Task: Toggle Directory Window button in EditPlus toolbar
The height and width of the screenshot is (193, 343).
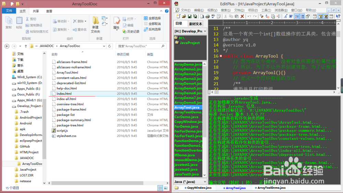Action: pos(320,16)
